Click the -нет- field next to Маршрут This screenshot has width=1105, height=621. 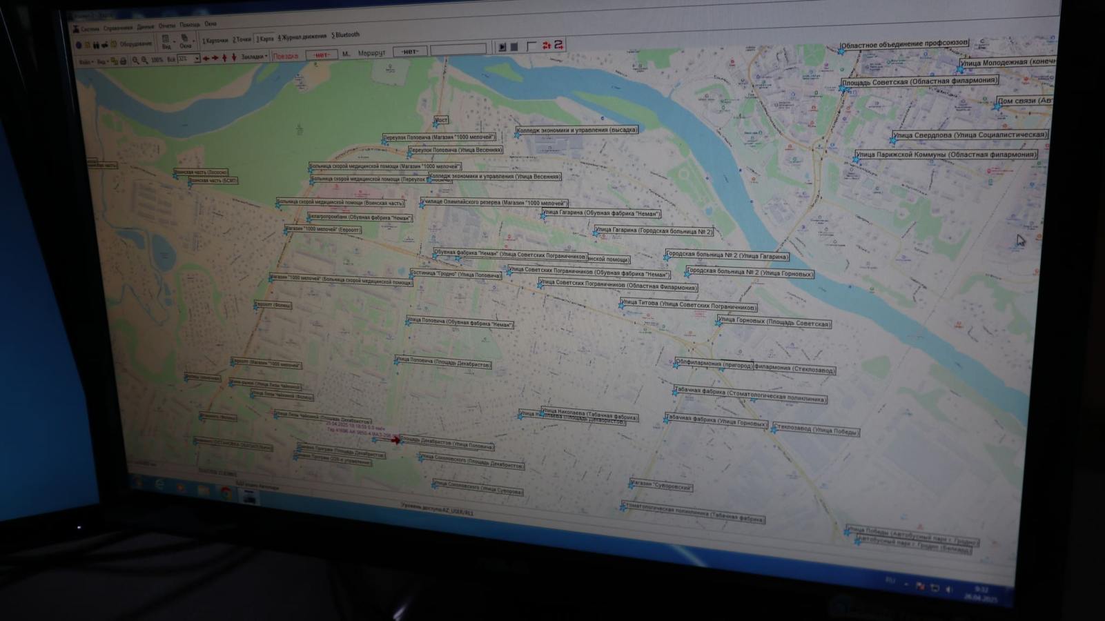click(410, 52)
